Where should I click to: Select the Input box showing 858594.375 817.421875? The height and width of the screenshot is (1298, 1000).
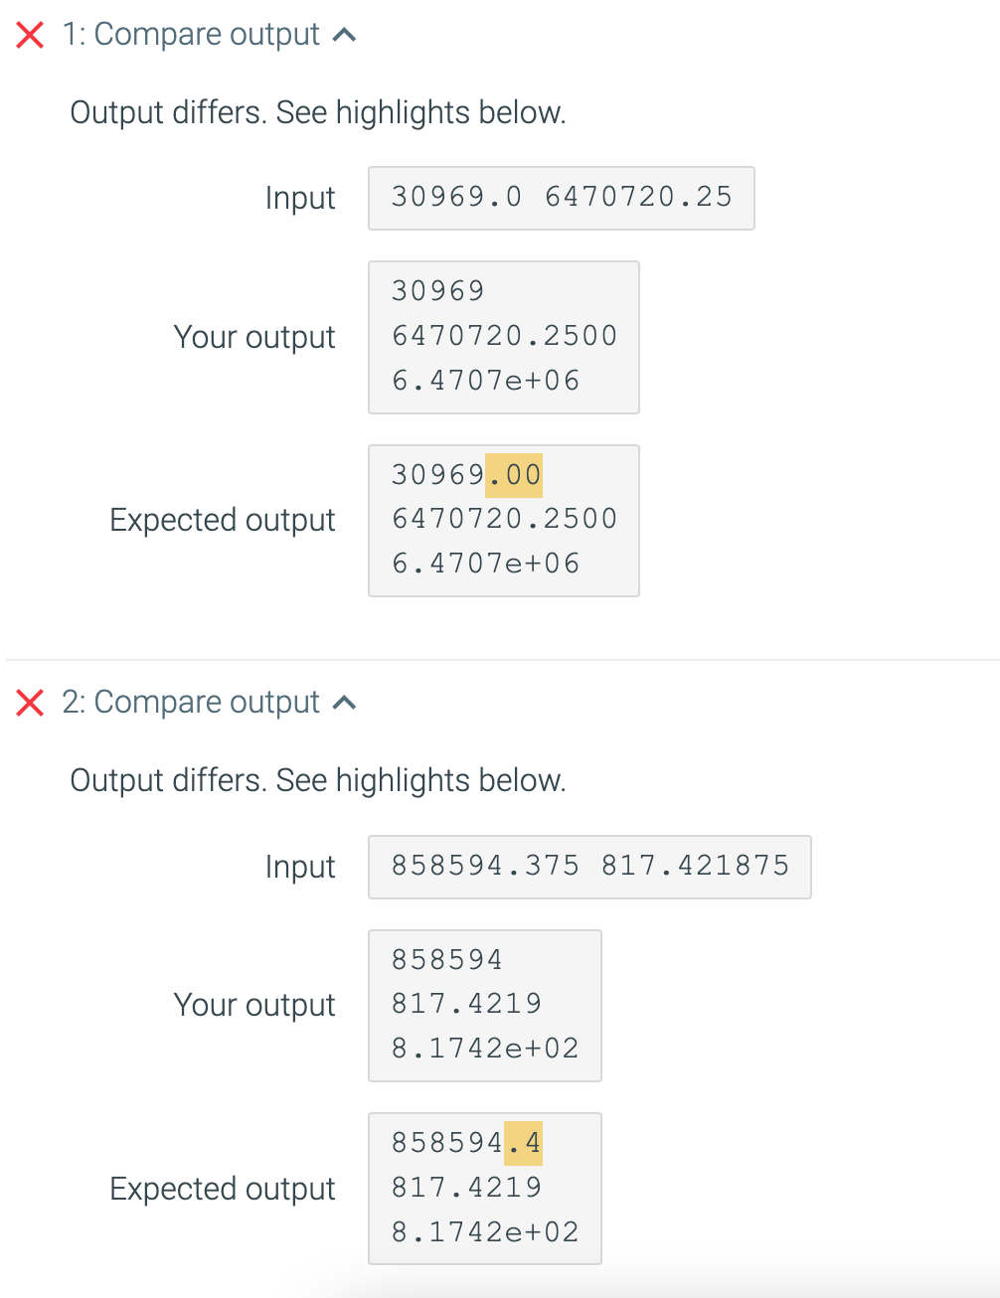click(x=589, y=866)
